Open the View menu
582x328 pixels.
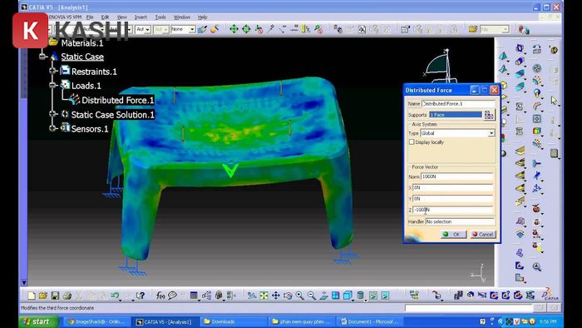tap(121, 17)
